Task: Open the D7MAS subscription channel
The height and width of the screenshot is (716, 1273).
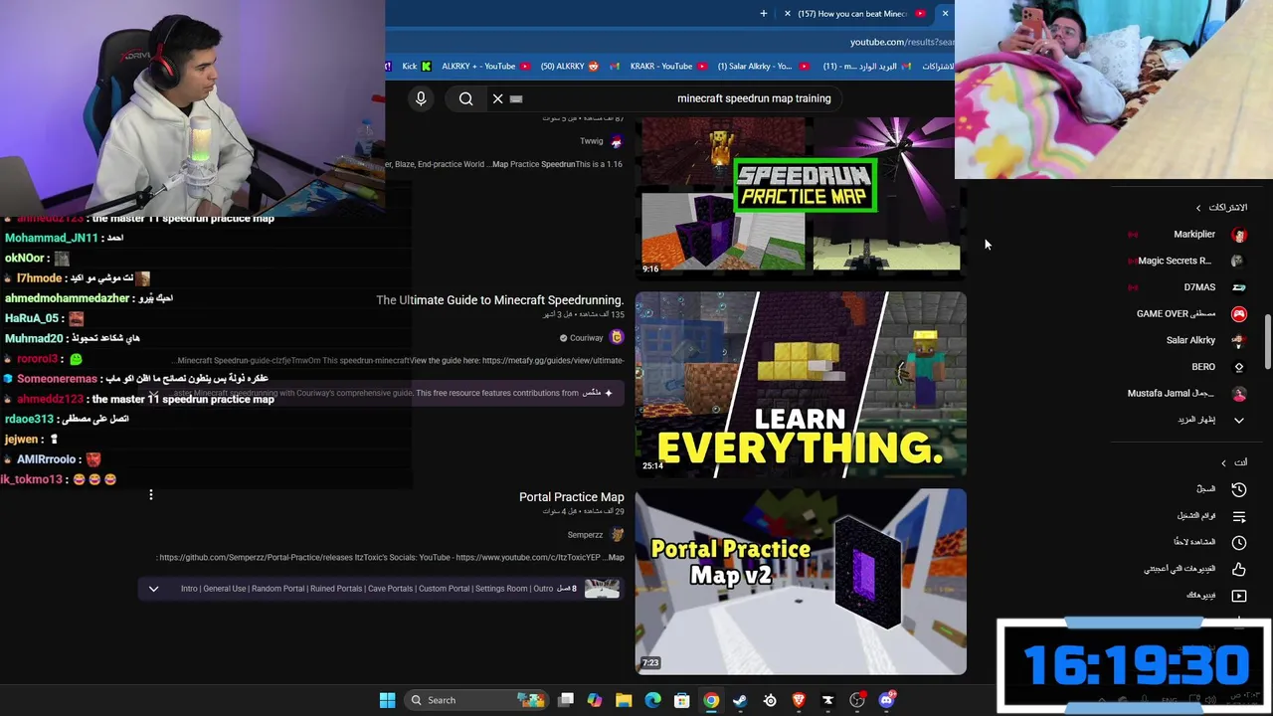Action: (x=1199, y=287)
